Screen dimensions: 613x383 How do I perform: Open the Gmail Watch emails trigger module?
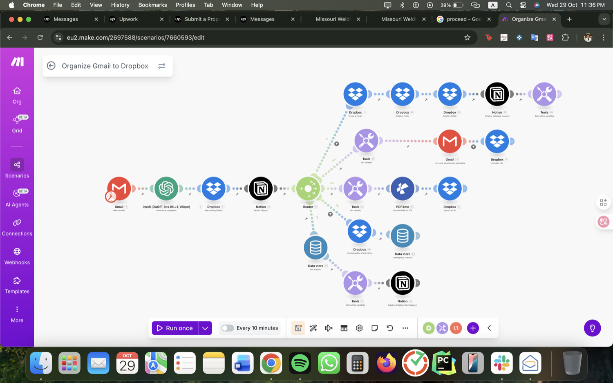[119, 188]
